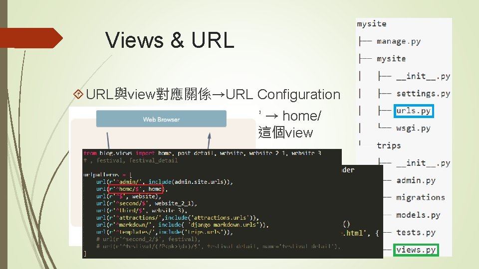Select admin.py in the file tree
The height and width of the screenshot is (269, 479).
[416, 180]
